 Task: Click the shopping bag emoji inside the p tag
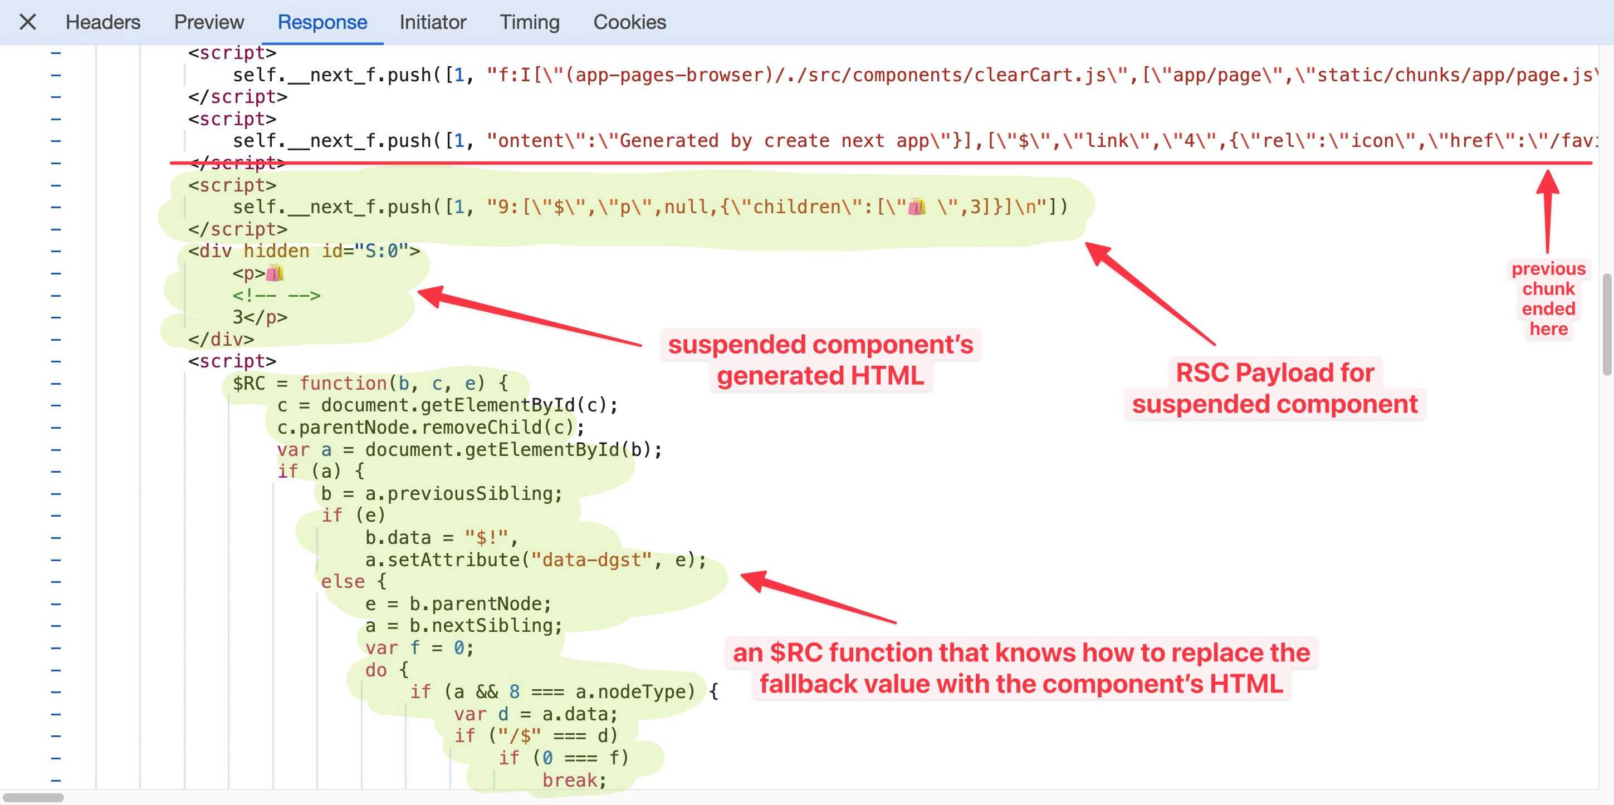[x=275, y=273]
